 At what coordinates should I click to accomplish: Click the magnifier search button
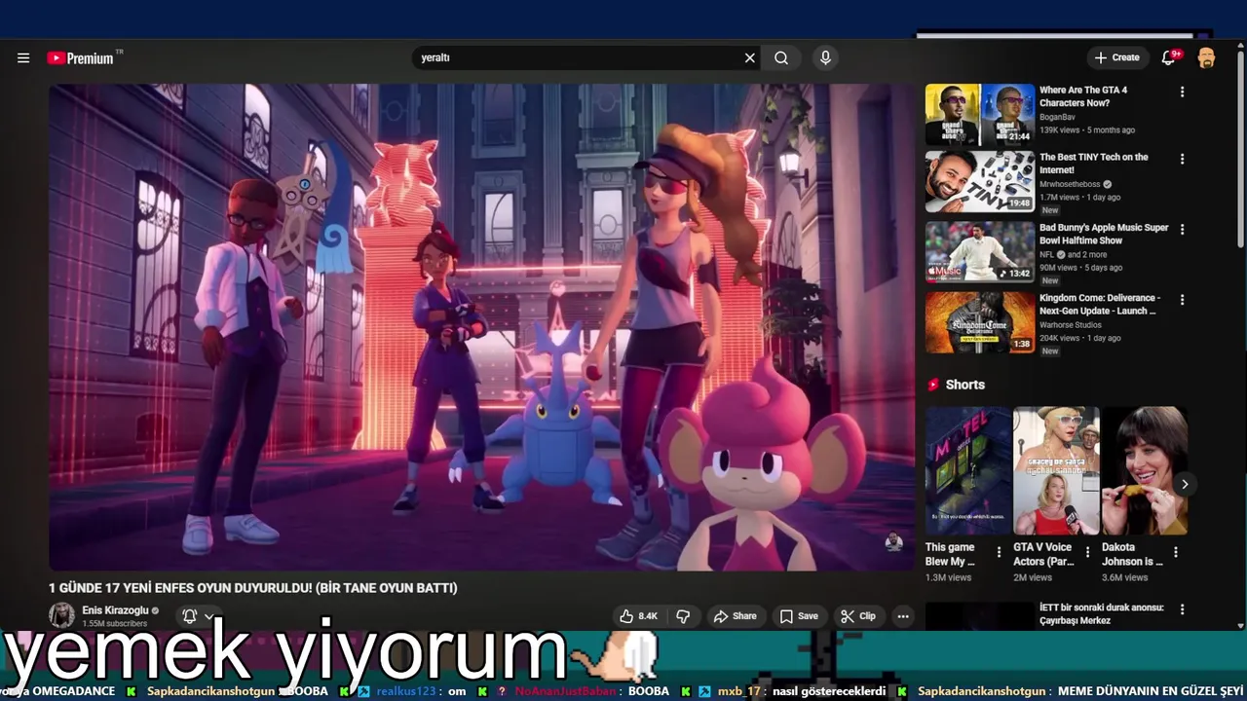click(x=781, y=57)
